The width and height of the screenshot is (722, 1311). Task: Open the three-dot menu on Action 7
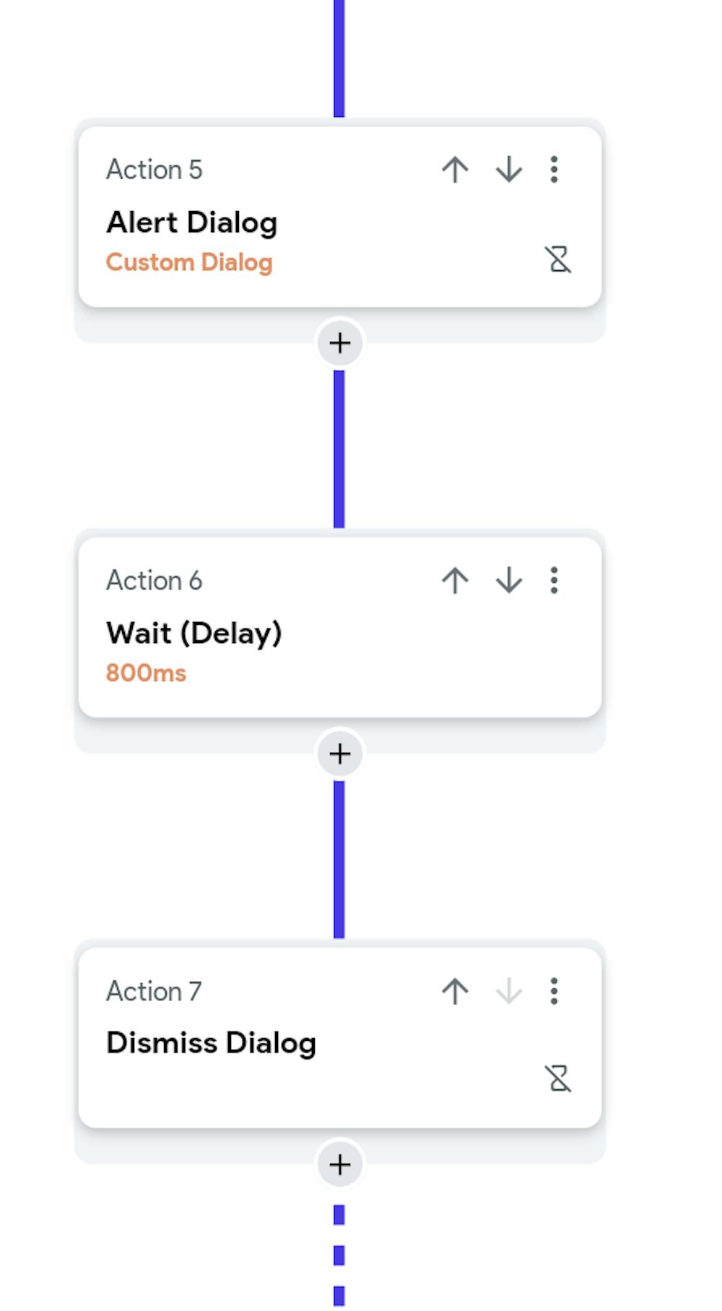tap(554, 991)
